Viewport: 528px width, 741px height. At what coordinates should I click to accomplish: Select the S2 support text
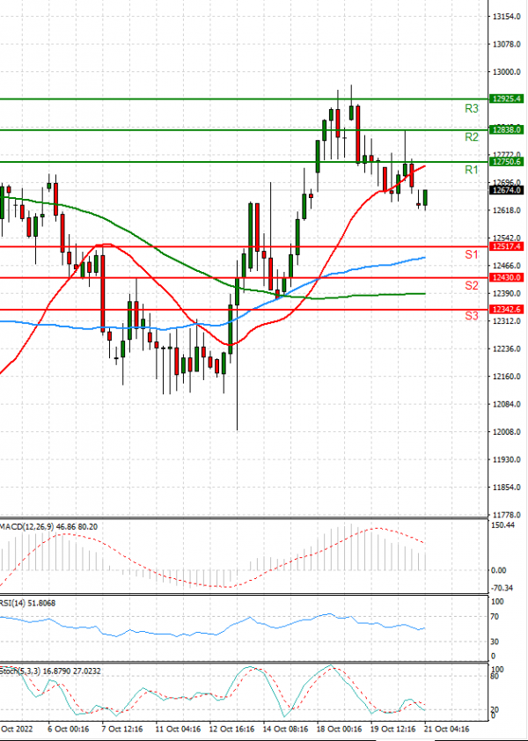tap(472, 285)
